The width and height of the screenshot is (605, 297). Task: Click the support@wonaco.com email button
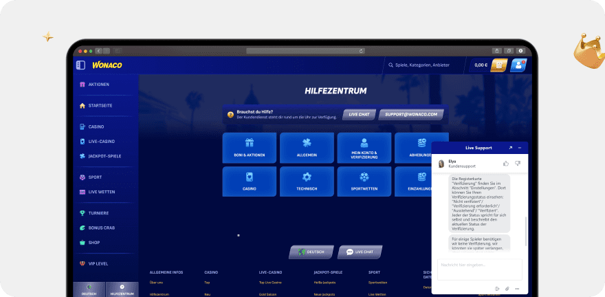click(x=410, y=114)
